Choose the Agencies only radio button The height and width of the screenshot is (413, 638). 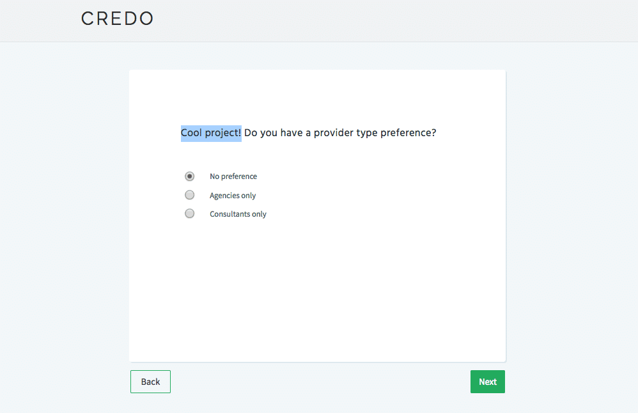(190, 195)
